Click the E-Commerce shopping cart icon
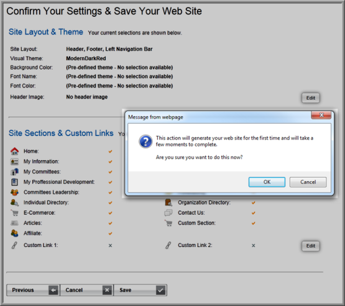This screenshot has height=306, width=345. pyautogui.click(x=14, y=213)
